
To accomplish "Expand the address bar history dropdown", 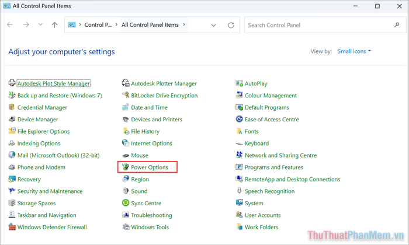I will tap(213, 25).
